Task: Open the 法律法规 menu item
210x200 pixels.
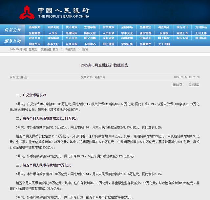Action: (53, 27)
